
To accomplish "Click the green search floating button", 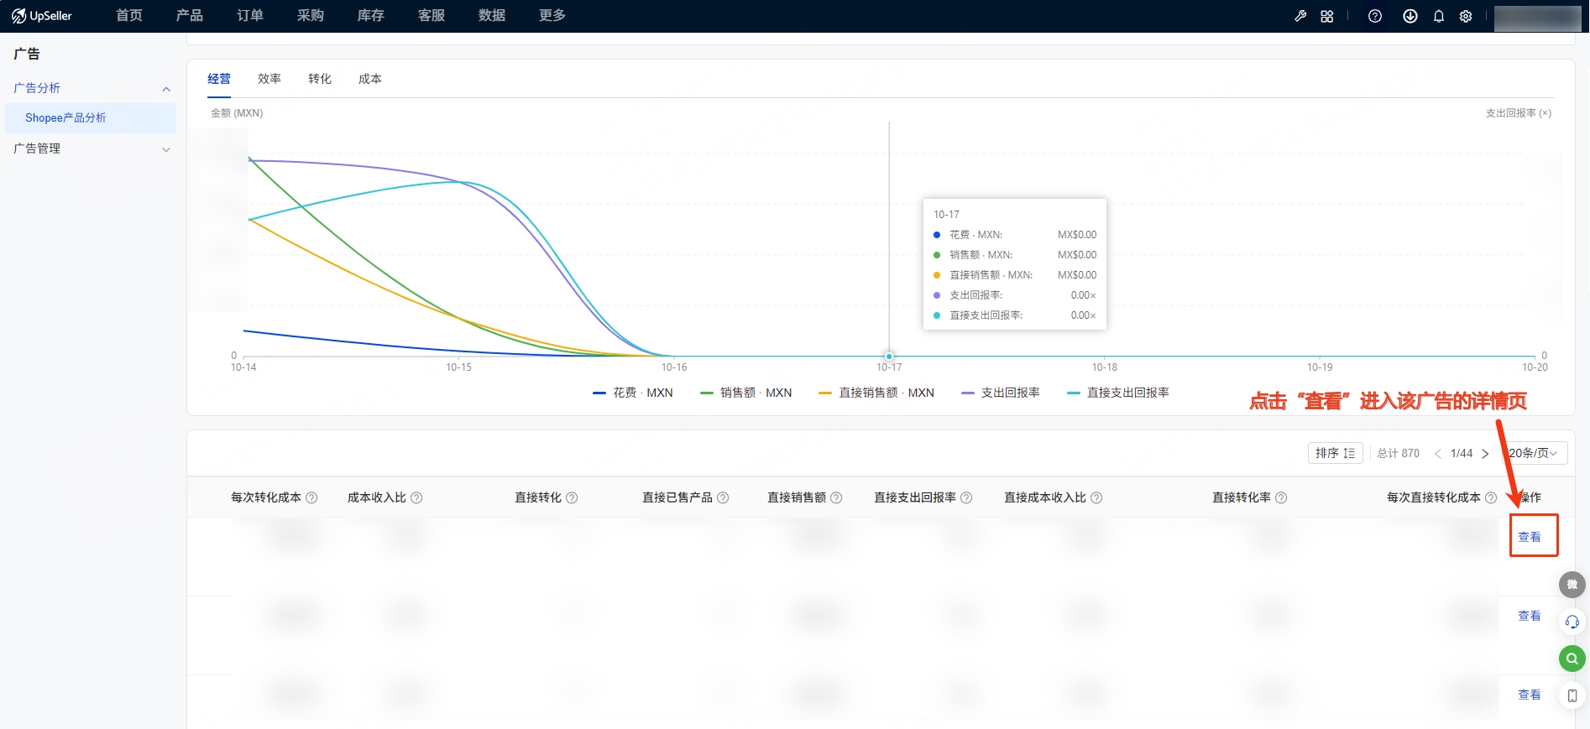I will [x=1572, y=659].
